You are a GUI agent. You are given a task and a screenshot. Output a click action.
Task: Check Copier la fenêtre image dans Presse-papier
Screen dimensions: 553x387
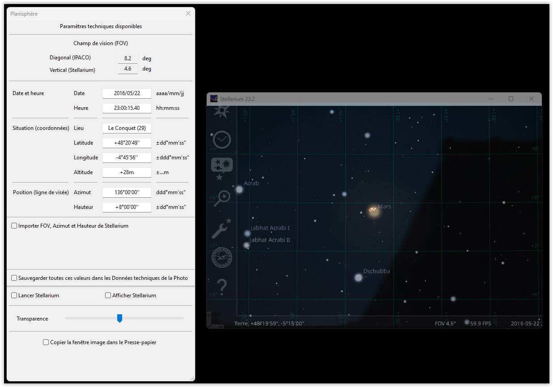tap(46, 342)
